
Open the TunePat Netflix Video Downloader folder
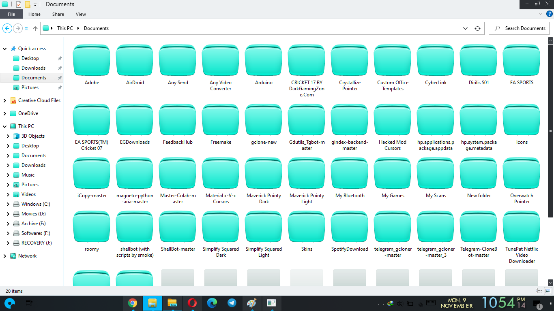(521, 226)
